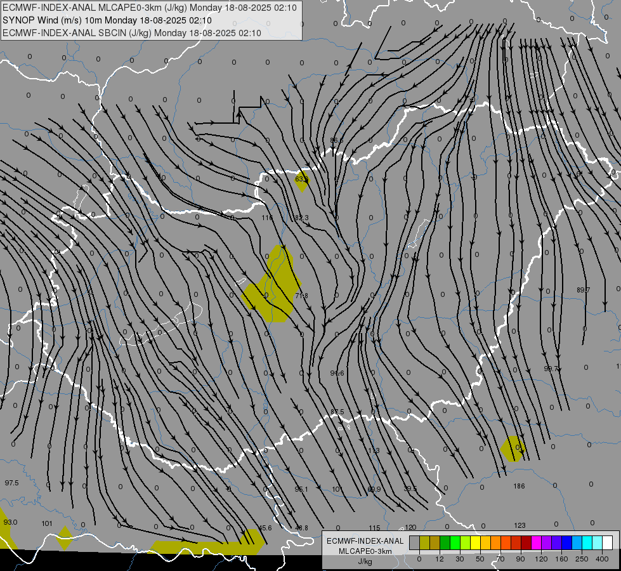Pick the lime swatch just after 30

(466, 542)
